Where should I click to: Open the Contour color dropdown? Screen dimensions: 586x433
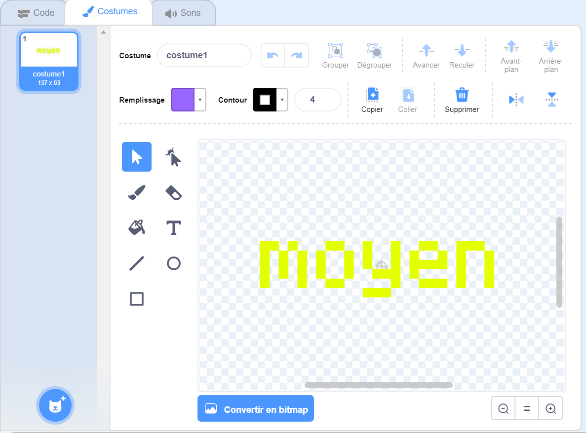[282, 100]
